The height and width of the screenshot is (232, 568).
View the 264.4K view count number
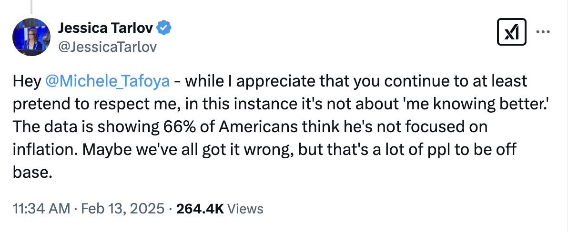[x=200, y=208]
